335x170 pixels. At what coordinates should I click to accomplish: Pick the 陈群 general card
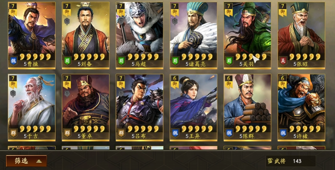click(247, 108)
